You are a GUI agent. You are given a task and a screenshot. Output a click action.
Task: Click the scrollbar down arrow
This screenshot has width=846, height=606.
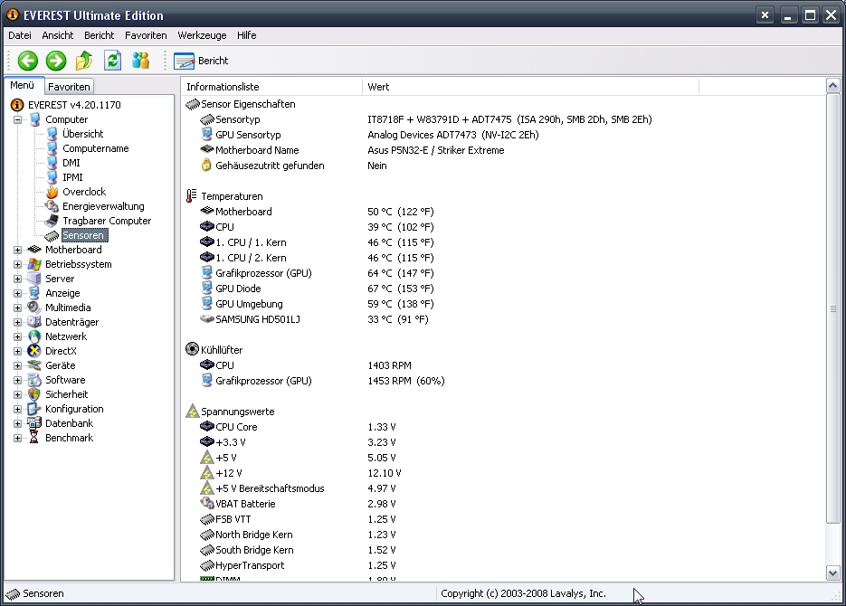coord(832,573)
